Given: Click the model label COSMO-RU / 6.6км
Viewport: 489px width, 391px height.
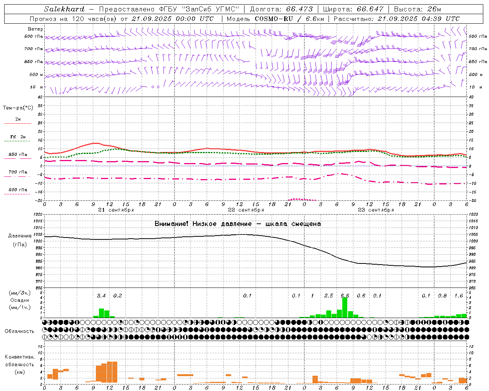Looking at the screenshot, I should click(289, 19).
